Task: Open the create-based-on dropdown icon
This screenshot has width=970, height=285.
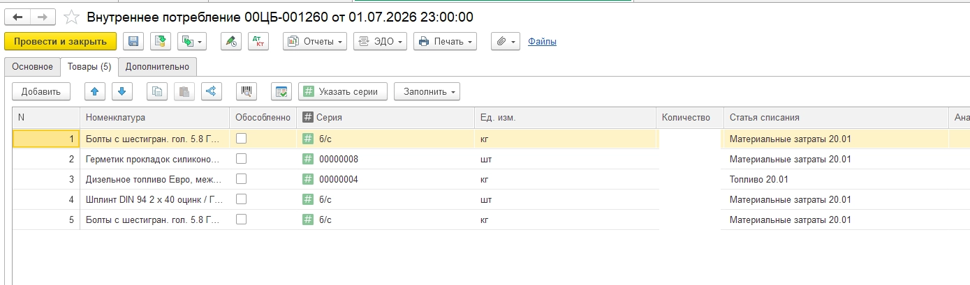Action: pos(192,42)
